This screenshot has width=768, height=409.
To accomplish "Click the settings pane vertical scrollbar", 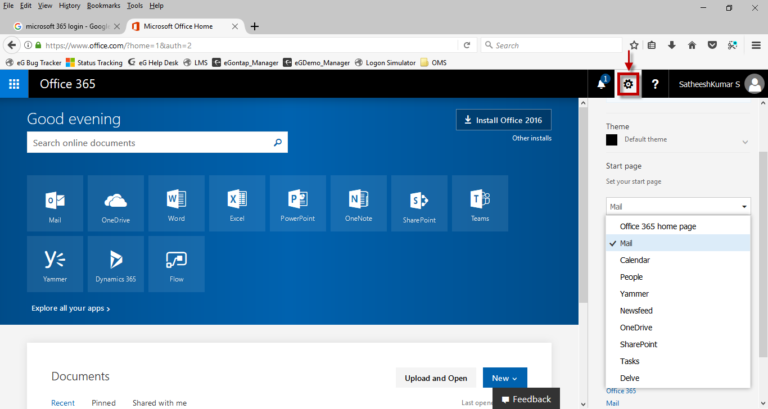I will 763,253.
